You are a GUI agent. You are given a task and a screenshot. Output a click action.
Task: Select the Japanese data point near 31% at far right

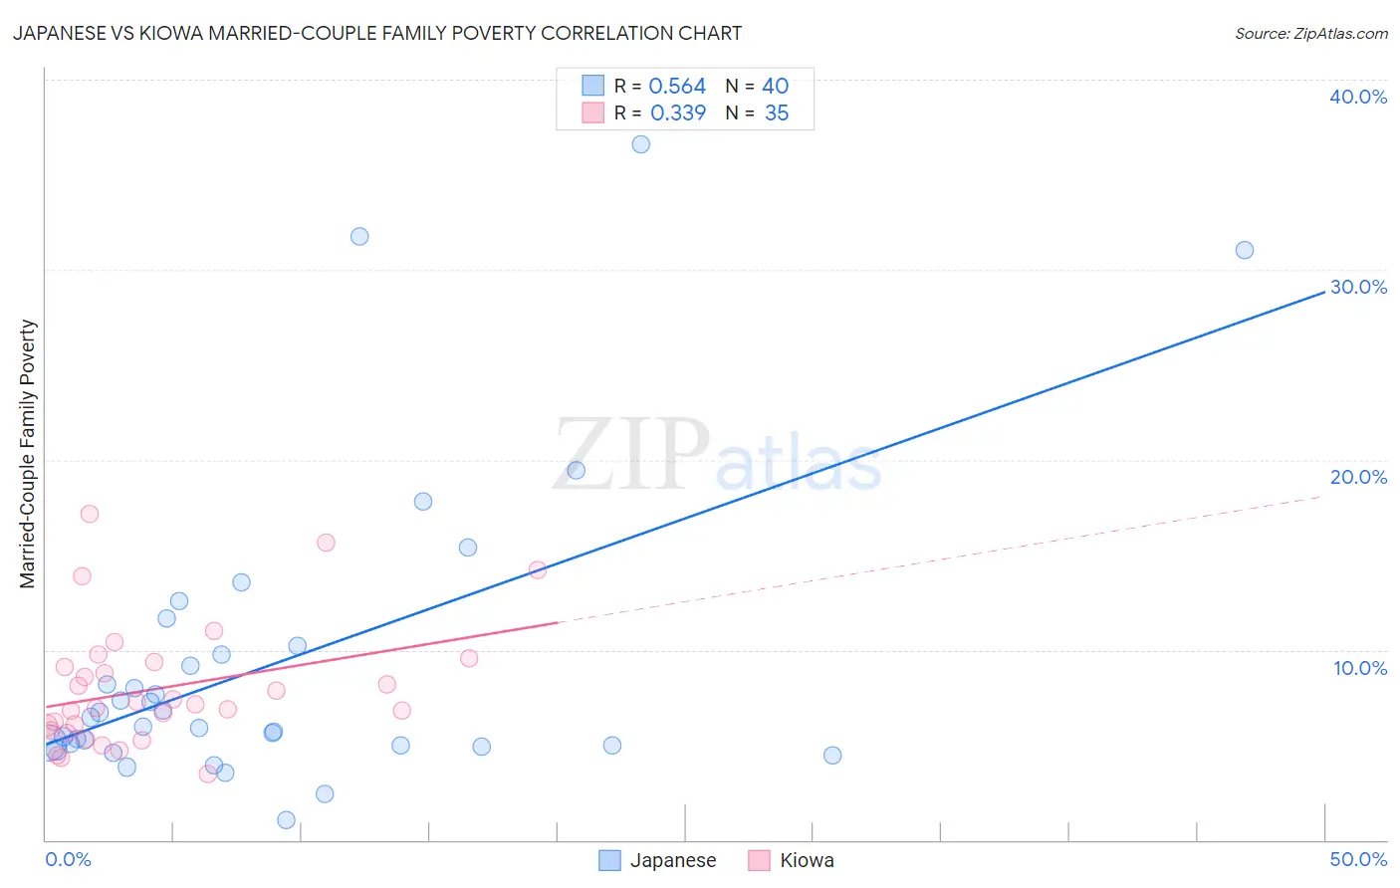coord(1245,250)
